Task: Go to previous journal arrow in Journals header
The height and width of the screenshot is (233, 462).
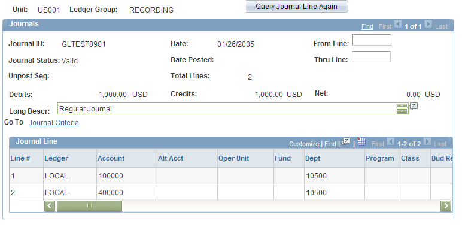Action: click(x=398, y=24)
